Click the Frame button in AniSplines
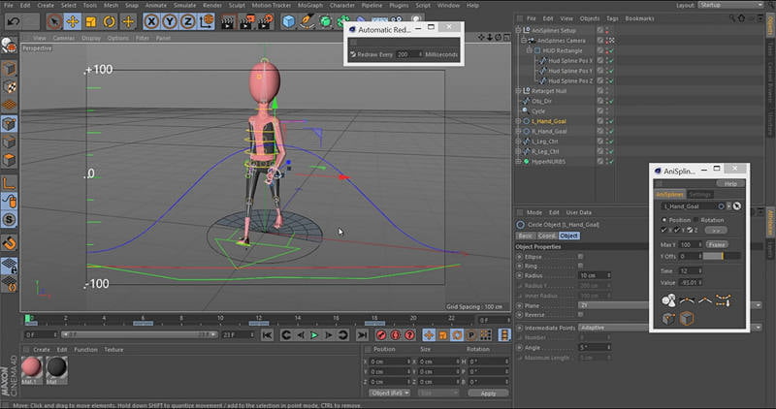 [716, 244]
